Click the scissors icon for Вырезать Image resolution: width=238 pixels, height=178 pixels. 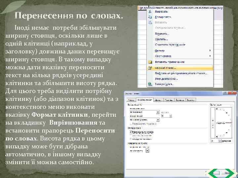pyautogui.click(x=150, y=12)
